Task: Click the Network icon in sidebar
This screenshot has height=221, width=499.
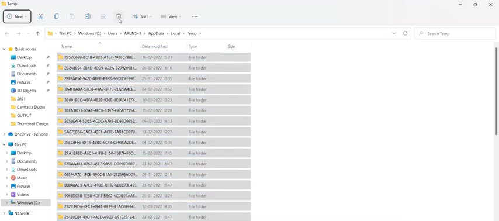Action: (x=11, y=213)
